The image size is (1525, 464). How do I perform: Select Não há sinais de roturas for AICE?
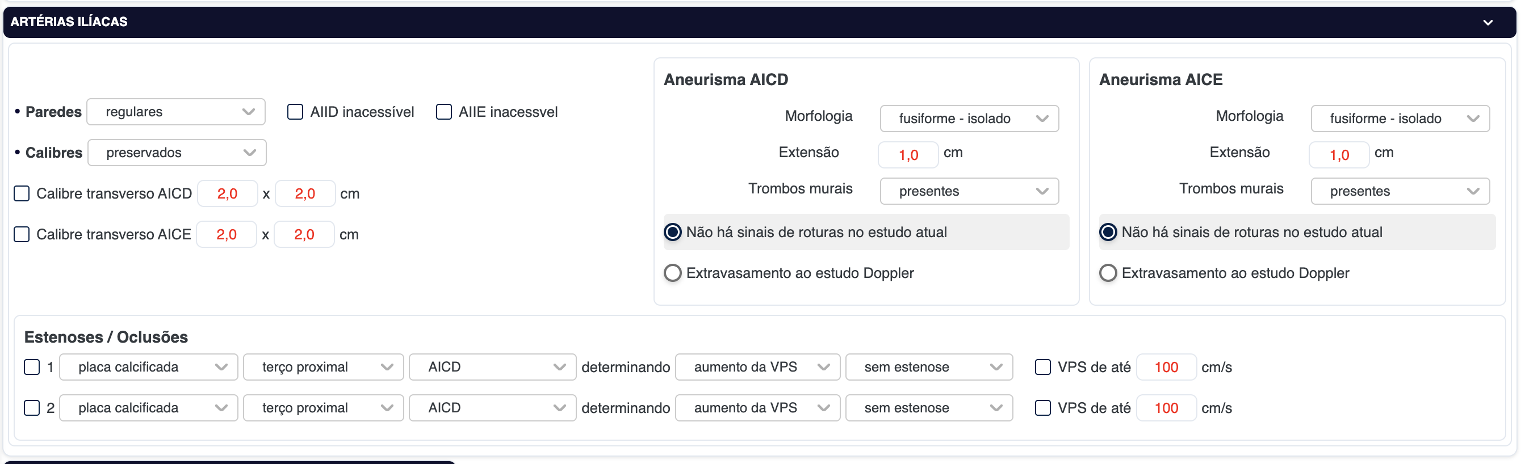click(x=1108, y=231)
